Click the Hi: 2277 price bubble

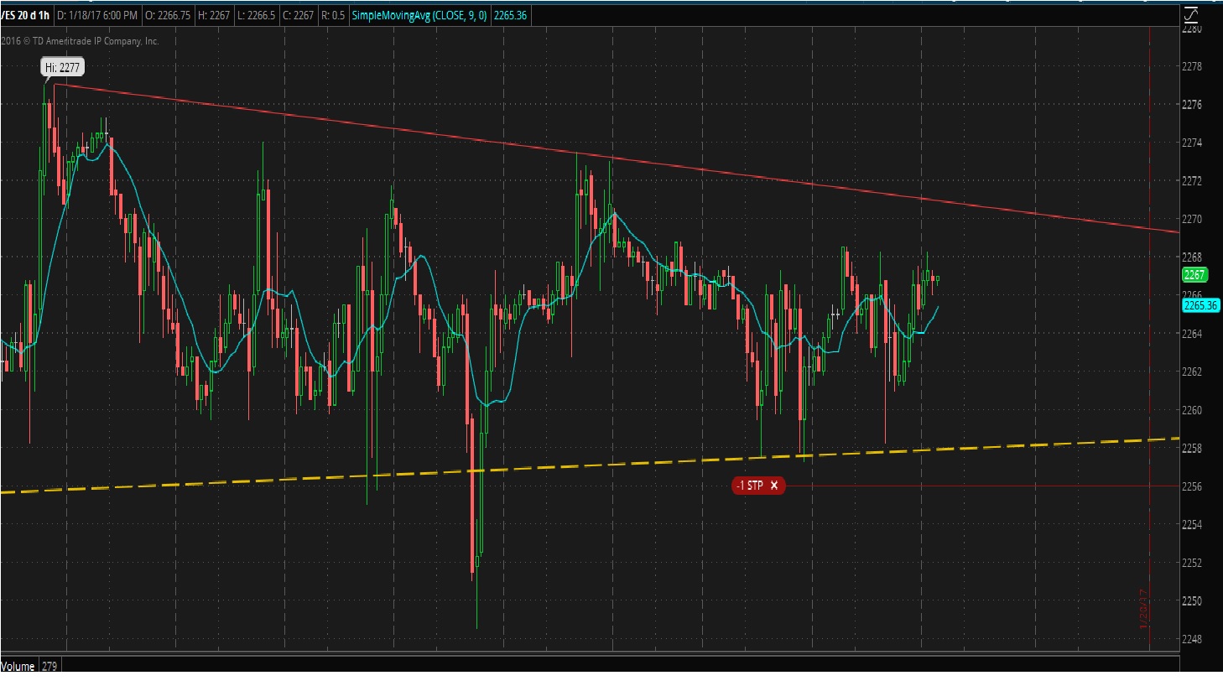coord(64,68)
